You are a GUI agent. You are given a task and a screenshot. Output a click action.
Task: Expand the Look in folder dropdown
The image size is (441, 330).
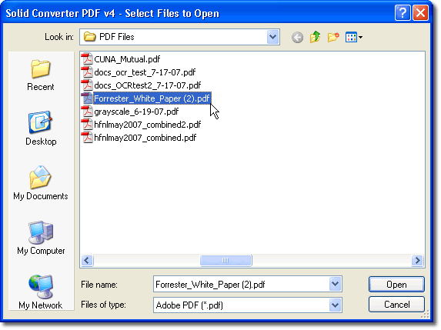(272, 37)
